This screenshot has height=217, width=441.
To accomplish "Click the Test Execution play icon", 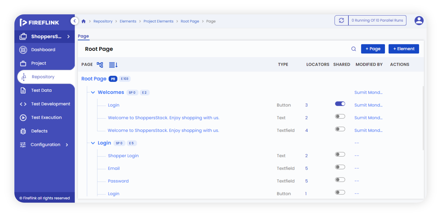I will [x=23, y=117].
